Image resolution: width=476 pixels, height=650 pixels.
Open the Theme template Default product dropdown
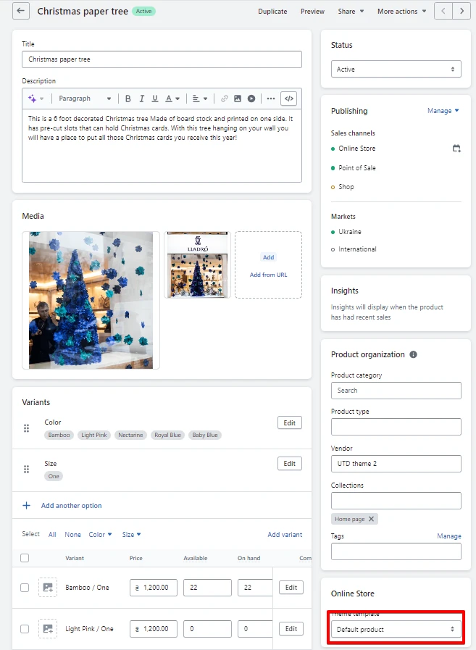tap(396, 629)
